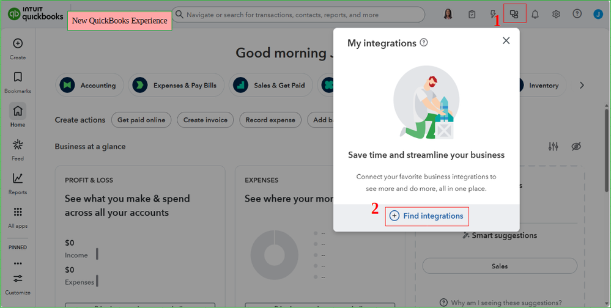This screenshot has width=611, height=308.
Task: Toggle hide amounts eye icon
Action: pos(576,147)
